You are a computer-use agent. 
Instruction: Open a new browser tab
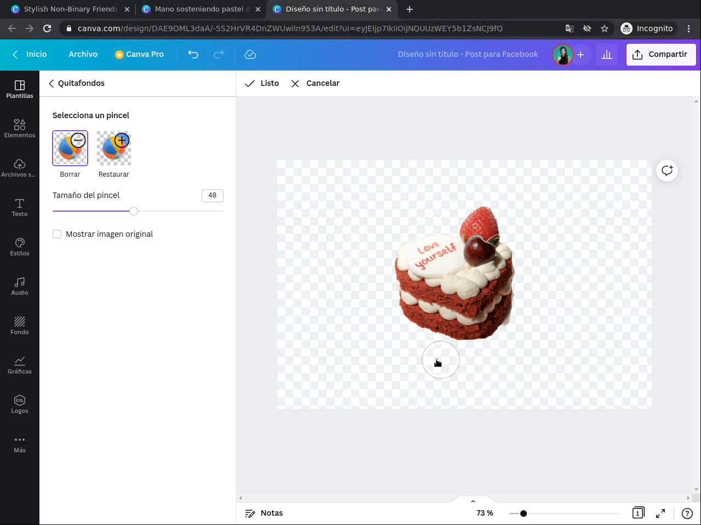click(x=410, y=9)
